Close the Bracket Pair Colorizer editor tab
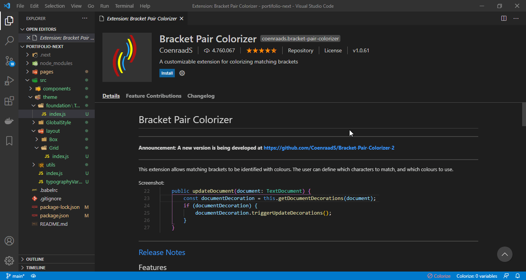The height and width of the screenshot is (280, 526). point(181,18)
